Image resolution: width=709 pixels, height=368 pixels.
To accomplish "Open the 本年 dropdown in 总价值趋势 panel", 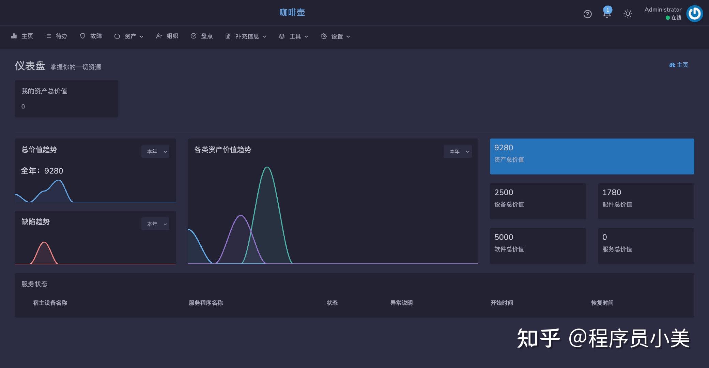I will pos(155,151).
